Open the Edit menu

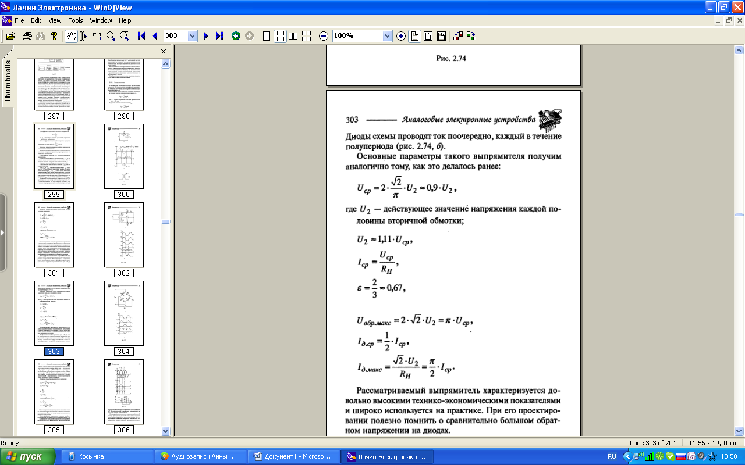[36, 20]
